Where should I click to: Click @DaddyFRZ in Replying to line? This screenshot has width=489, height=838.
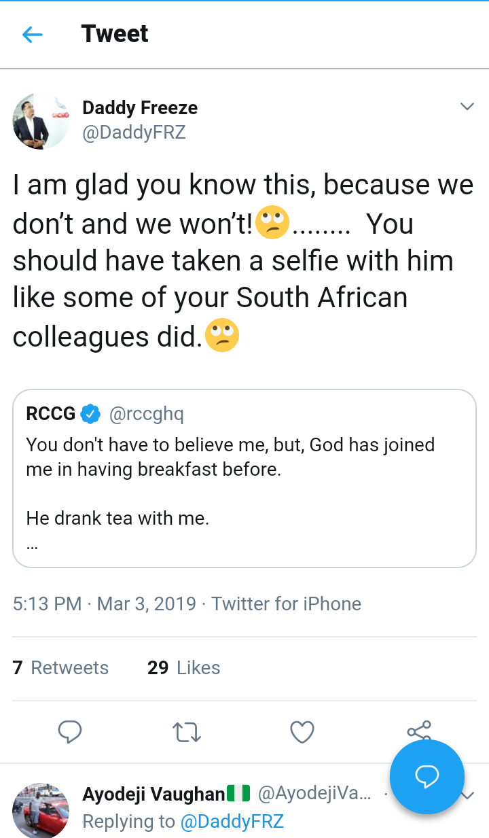[x=232, y=822]
